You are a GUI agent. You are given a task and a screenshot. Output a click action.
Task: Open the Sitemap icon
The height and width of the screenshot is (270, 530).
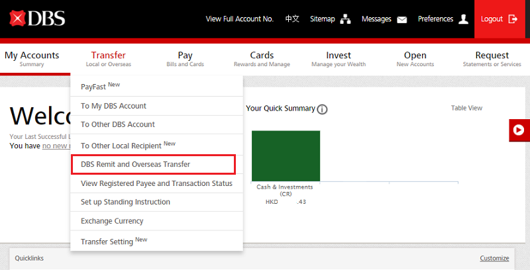[344, 19]
